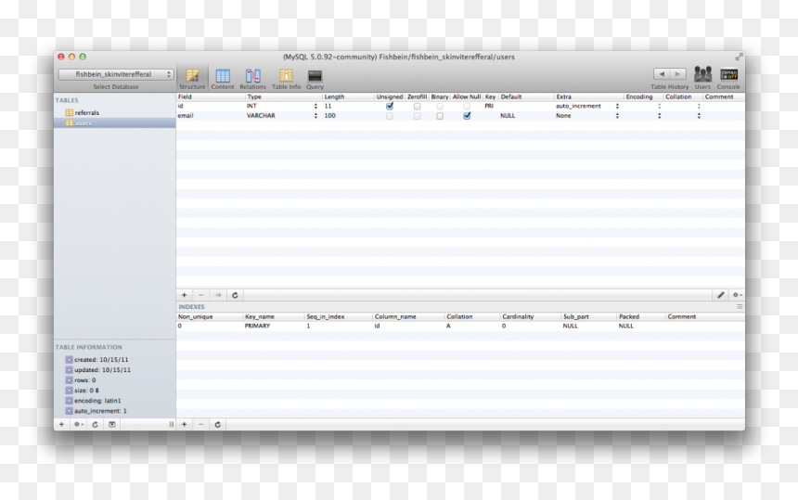Click the 'rows: 0' info entry

coord(84,380)
